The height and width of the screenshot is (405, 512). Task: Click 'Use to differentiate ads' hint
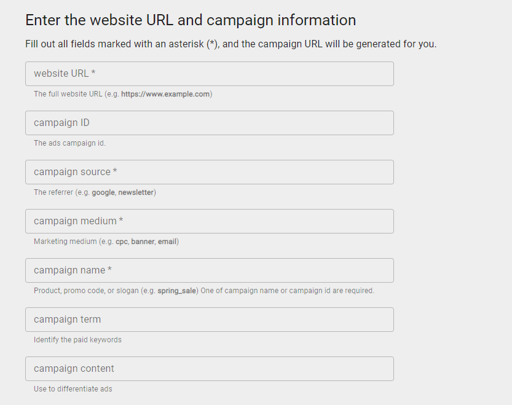click(73, 389)
